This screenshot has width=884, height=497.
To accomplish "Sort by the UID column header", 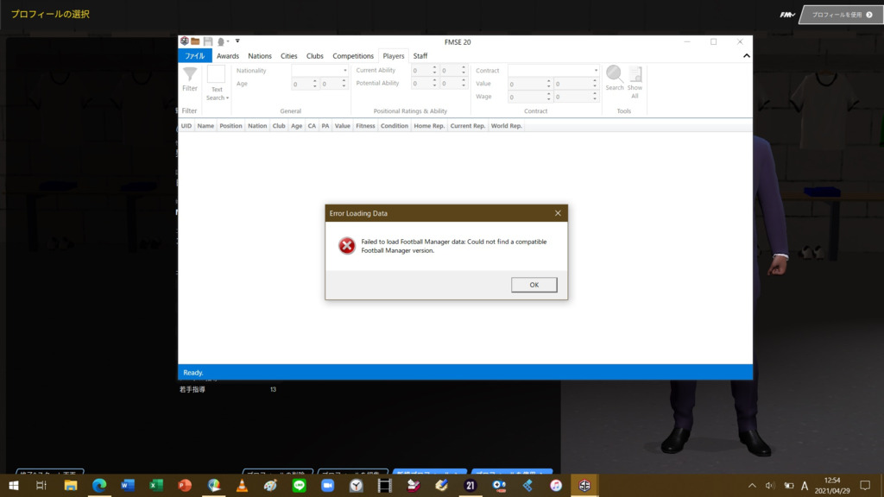I will click(x=186, y=126).
